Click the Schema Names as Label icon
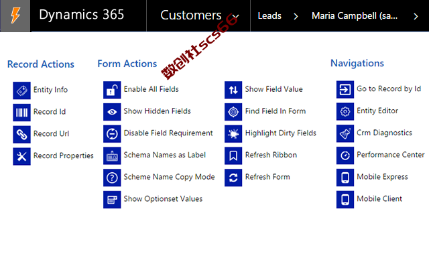The height and width of the screenshot is (268, 429). tap(112, 155)
